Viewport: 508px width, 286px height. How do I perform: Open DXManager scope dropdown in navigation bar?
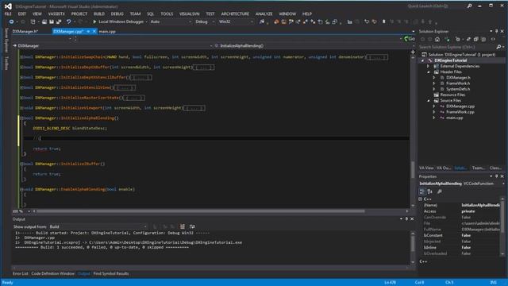112,46
